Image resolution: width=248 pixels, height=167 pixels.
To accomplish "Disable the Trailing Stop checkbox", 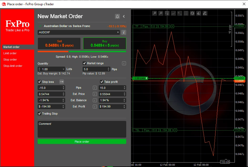I will click(39, 114).
